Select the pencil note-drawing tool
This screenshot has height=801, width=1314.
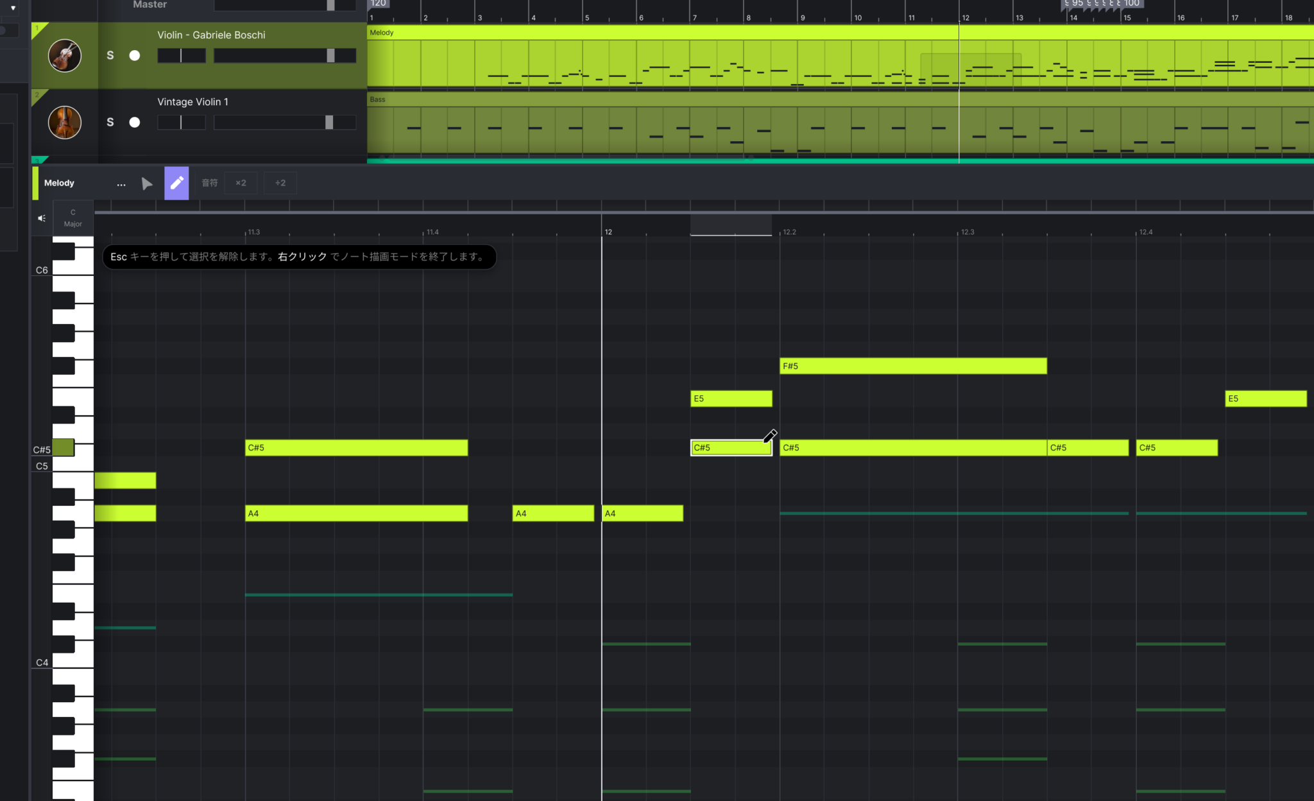coord(176,183)
